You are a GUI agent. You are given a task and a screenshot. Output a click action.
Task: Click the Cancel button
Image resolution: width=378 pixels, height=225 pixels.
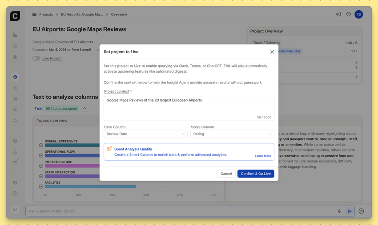pos(226,174)
